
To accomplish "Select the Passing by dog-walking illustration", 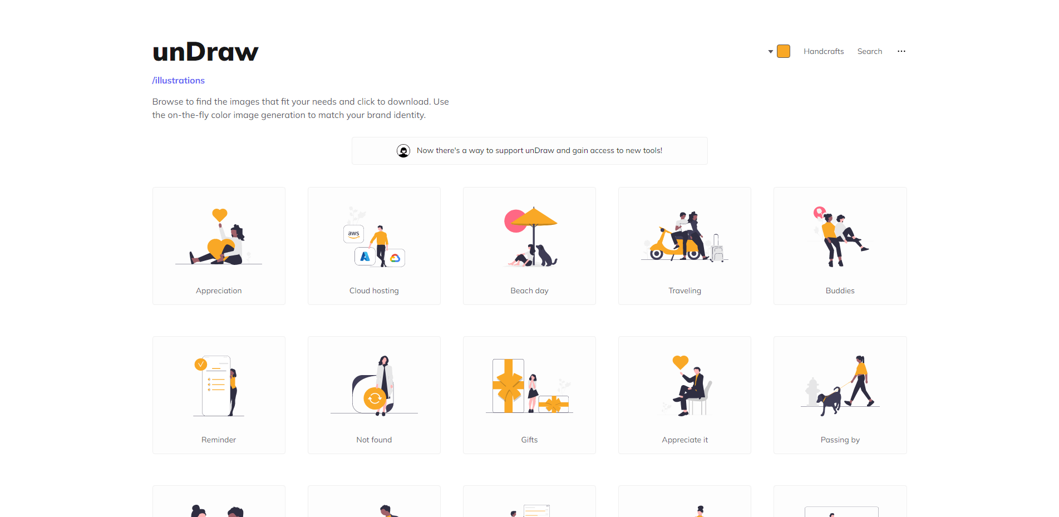I will [x=840, y=395].
